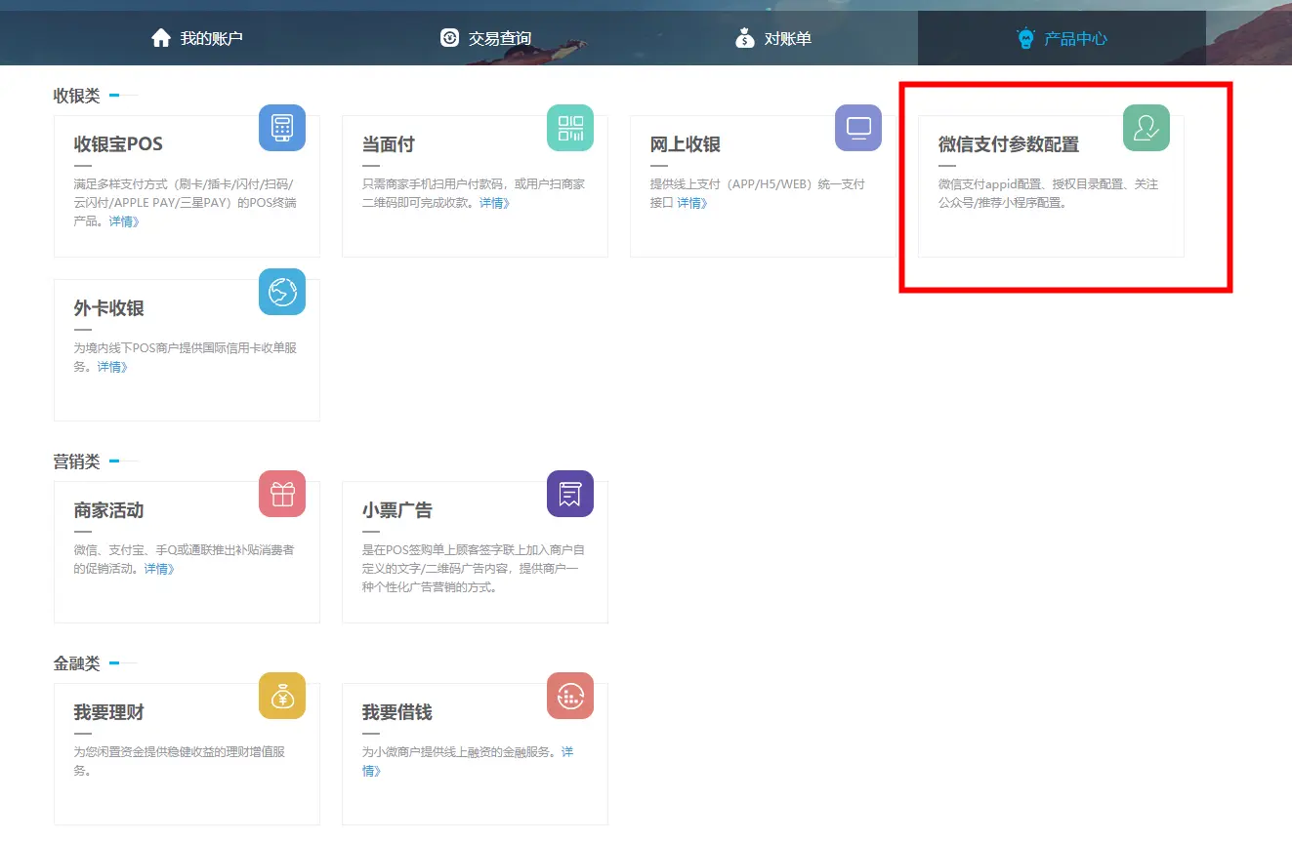Click the 小票广告 card title
Viewport: 1292px width, 842px height.
pos(396,510)
